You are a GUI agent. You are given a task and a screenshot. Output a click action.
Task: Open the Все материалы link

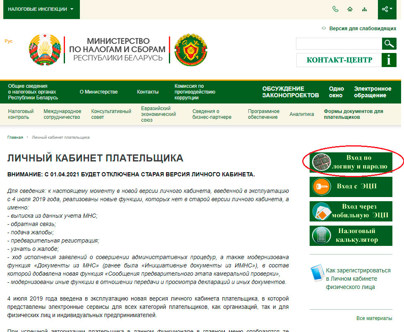point(374,318)
